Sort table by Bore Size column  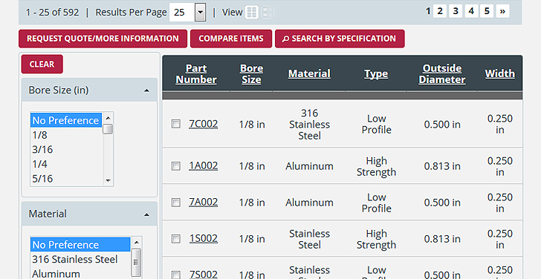point(251,73)
